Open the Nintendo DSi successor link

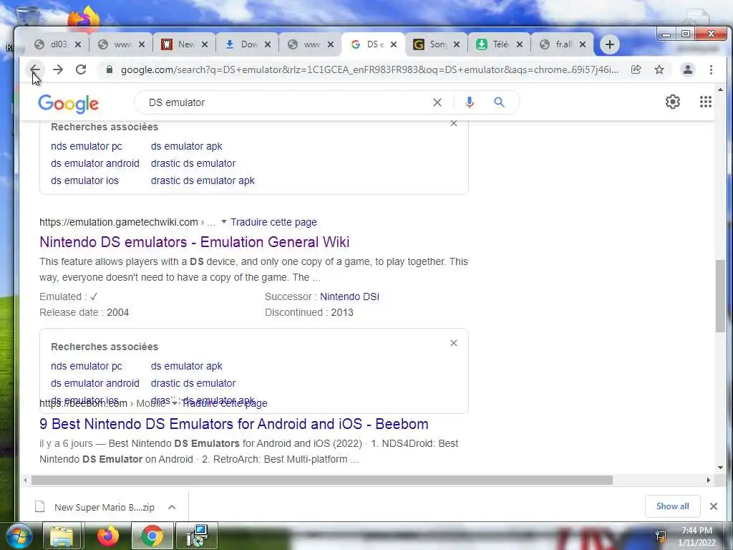coord(349,296)
